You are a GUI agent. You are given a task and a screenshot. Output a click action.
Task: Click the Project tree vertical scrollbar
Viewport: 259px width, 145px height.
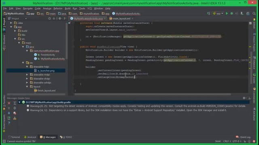pyautogui.click(x=66, y=41)
